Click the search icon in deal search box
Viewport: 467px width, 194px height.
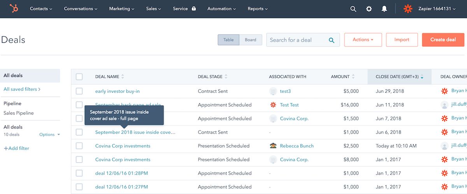(332, 40)
